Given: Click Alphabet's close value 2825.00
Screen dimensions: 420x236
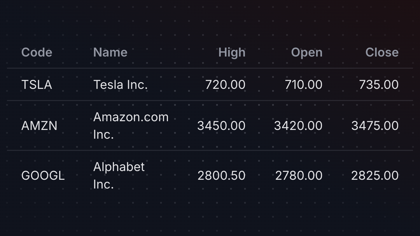Looking at the screenshot, I should pyautogui.click(x=375, y=176).
